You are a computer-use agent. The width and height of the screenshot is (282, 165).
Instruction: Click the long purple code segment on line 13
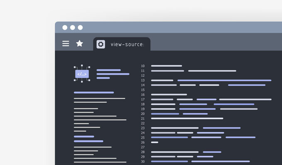point(224,80)
